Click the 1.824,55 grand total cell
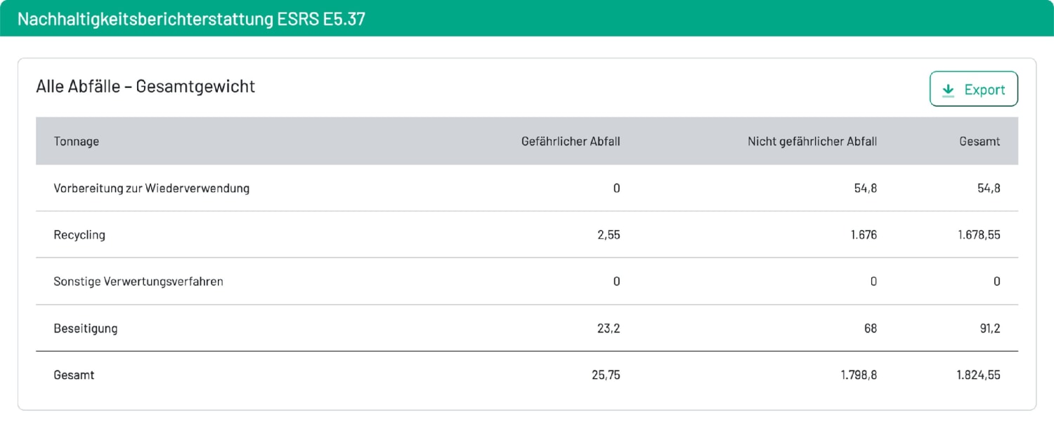Viewport: 1054px width, 431px height. click(978, 375)
